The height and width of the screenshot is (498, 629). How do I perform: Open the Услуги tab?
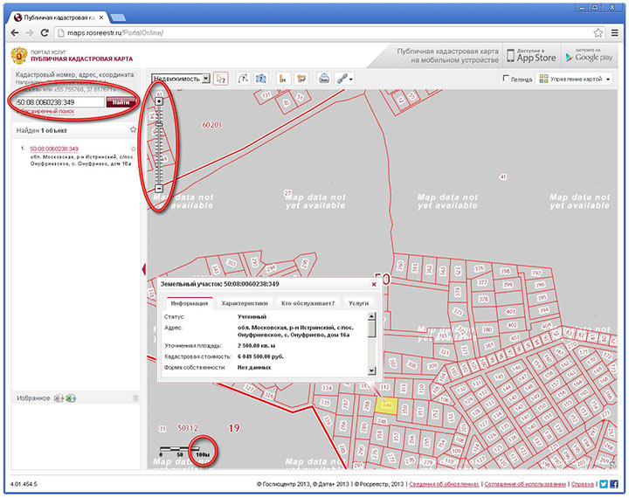[358, 303]
